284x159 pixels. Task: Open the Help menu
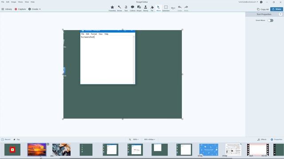tap(32, 2)
